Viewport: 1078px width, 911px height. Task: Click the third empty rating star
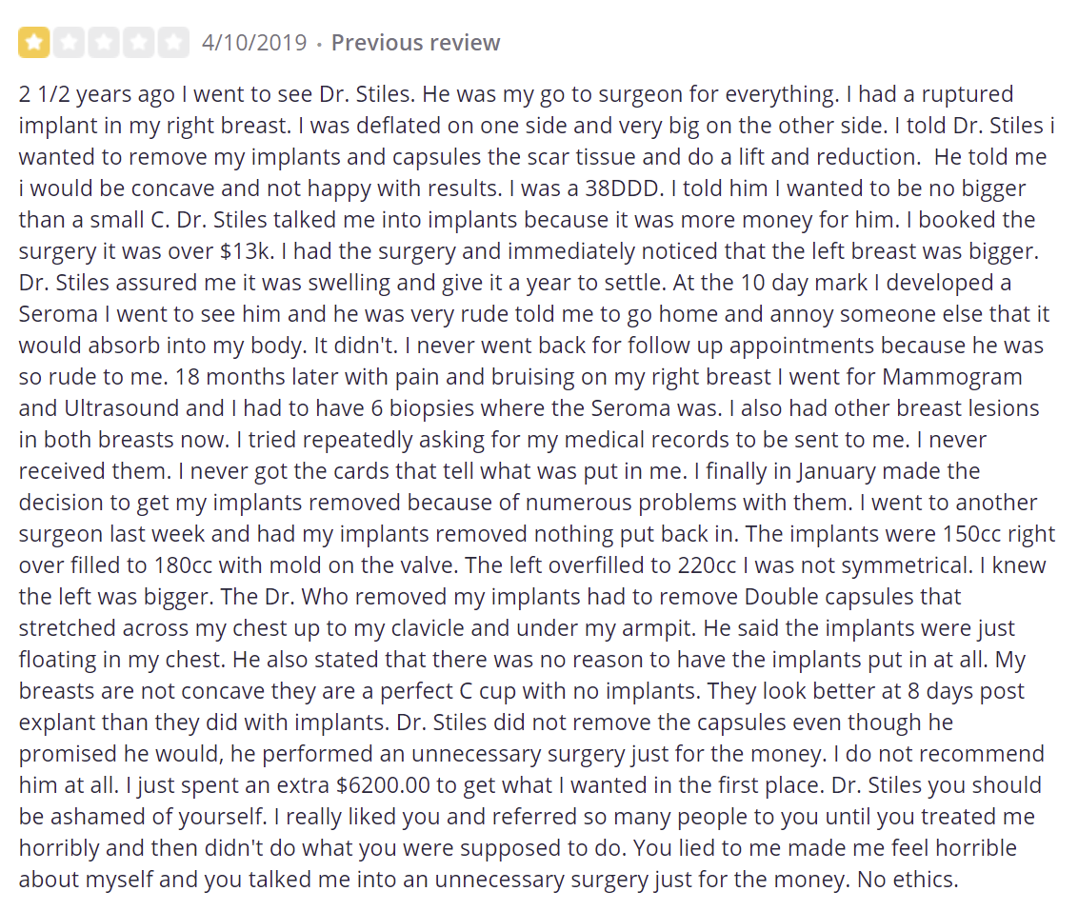click(104, 43)
